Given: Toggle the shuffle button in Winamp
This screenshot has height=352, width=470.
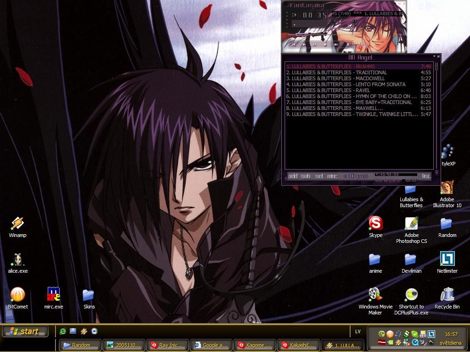Looking at the screenshot, I should coord(362,44).
